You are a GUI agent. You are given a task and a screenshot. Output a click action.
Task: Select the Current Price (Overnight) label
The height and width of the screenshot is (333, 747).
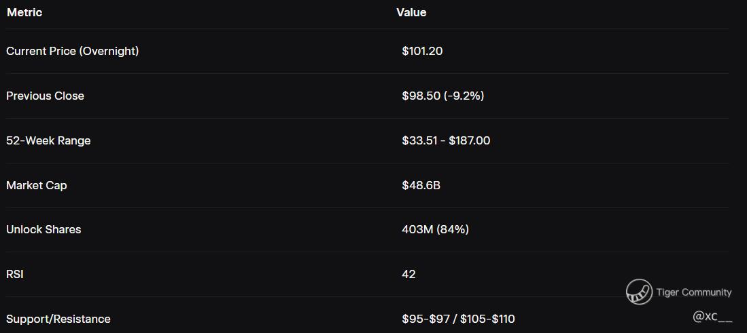pos(72,51)
